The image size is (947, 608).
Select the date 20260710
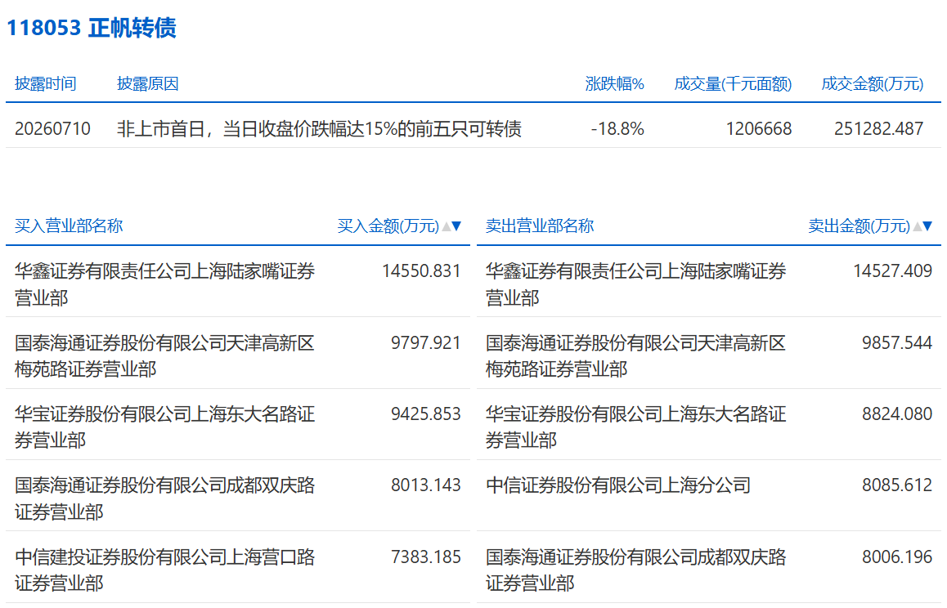[52, 128]
